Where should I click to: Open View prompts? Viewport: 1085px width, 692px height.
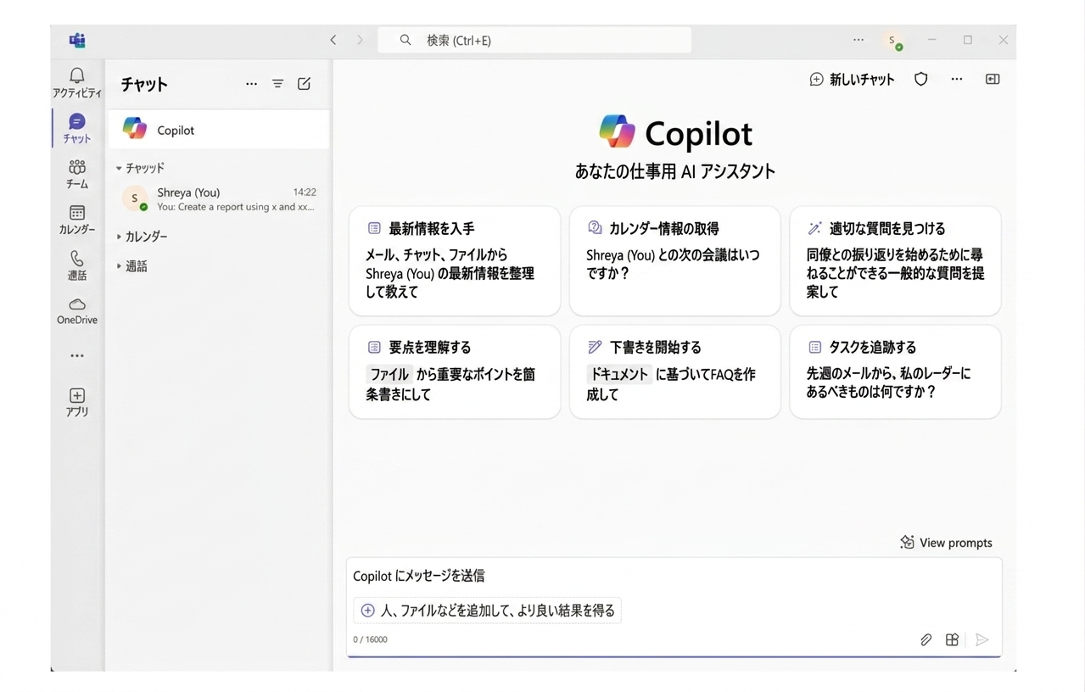pos(946,543)
